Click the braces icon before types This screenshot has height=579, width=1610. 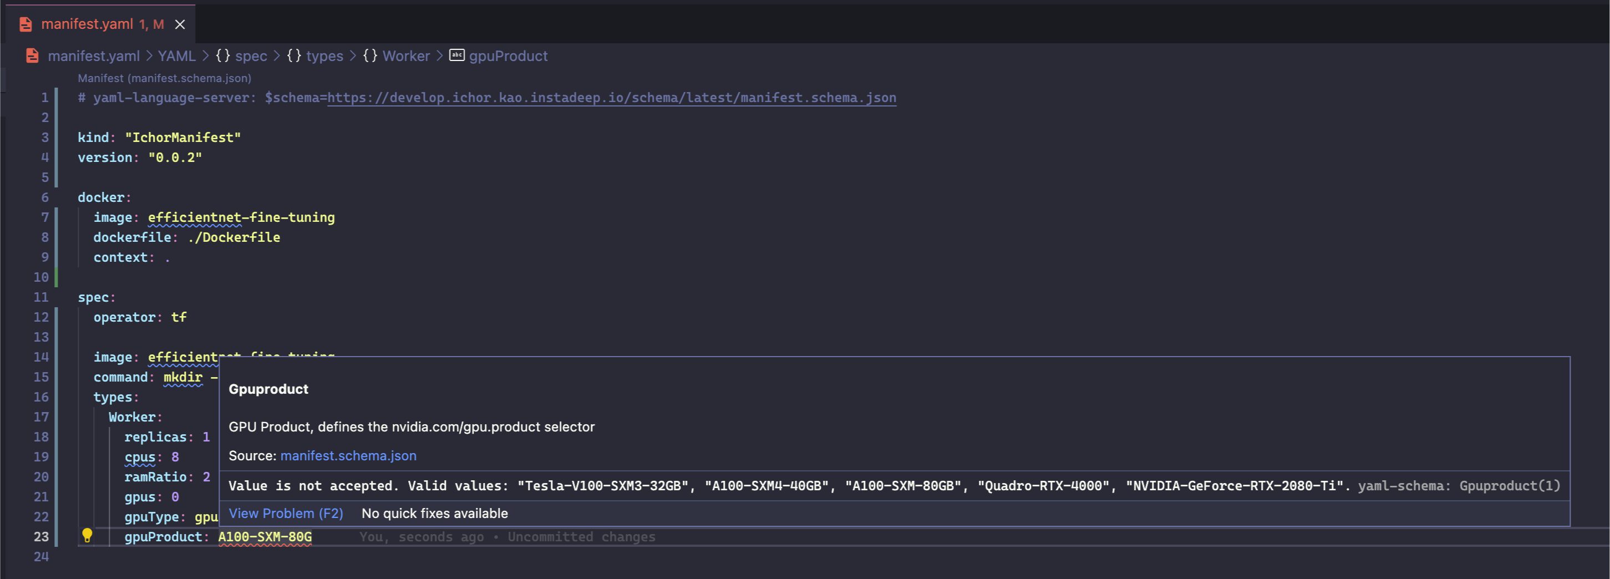point(294,55)
